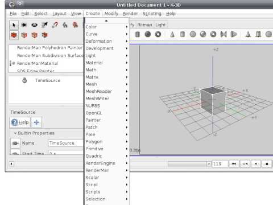Click the Parent link tool icon
The height and width of the screenshot is (205, 273).
[x=55, y=25]
